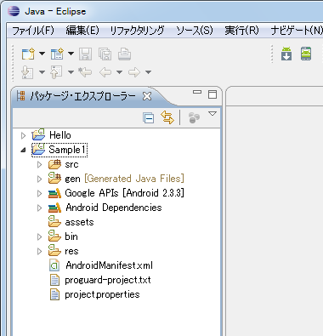
Task: Close the Package Explorer tab
Action: (x=147, y=96)
